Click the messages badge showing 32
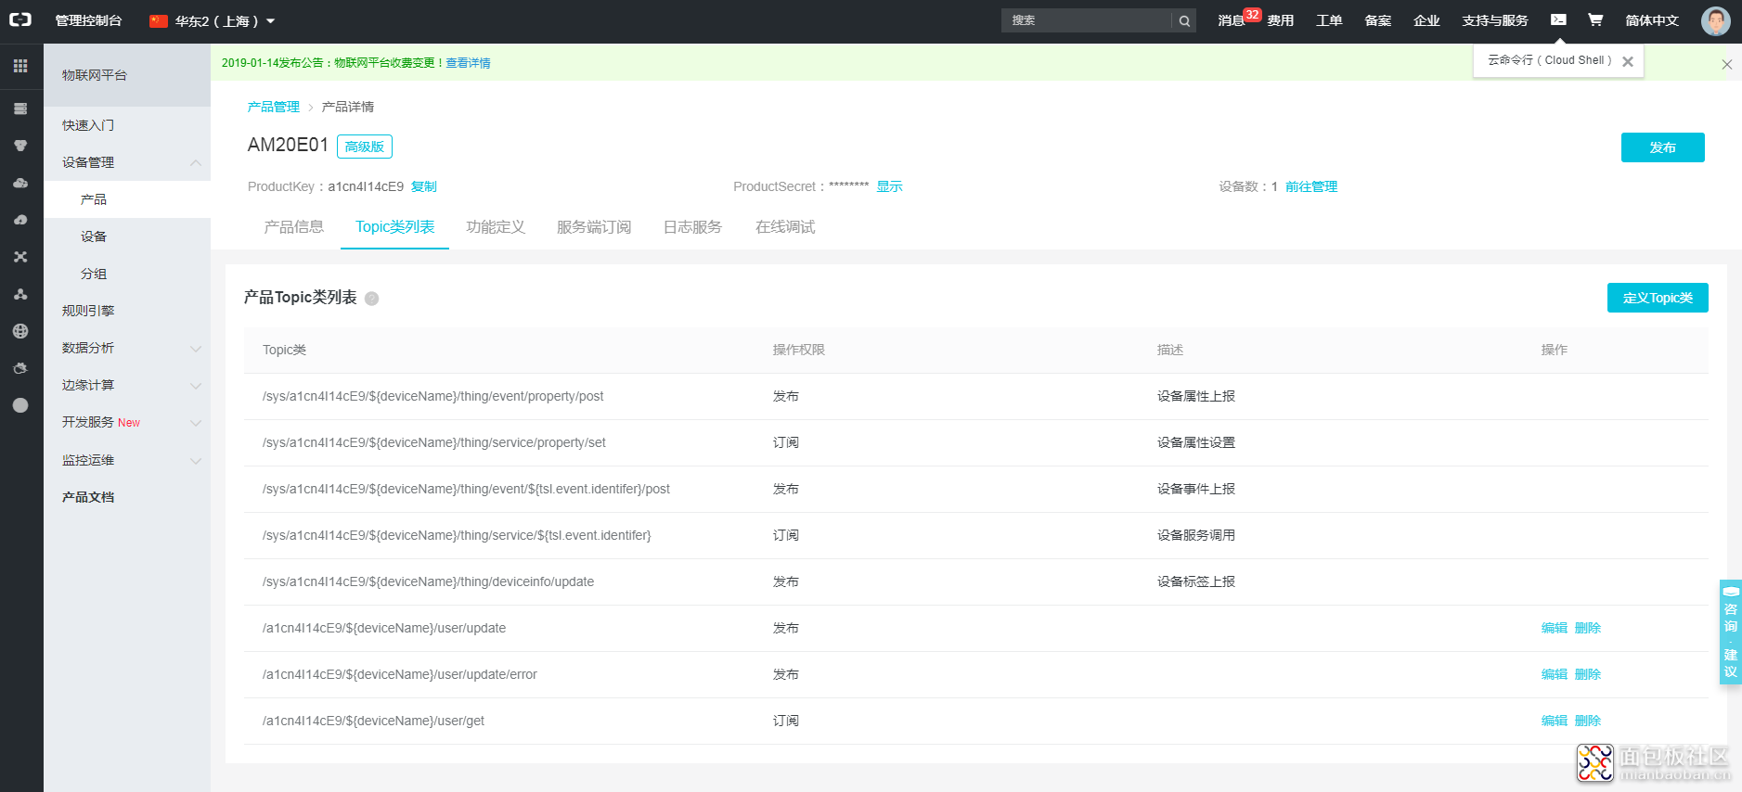 tap(1252, 15)
